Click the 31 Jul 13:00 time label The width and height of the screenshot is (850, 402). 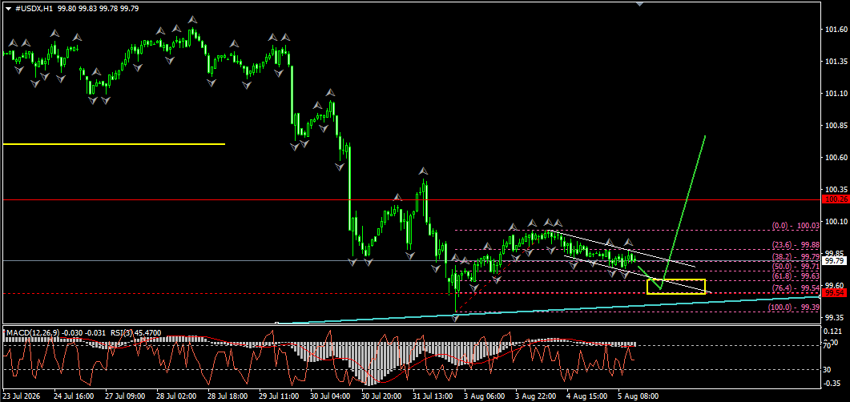pyautogui.click(x=431, y=396)
